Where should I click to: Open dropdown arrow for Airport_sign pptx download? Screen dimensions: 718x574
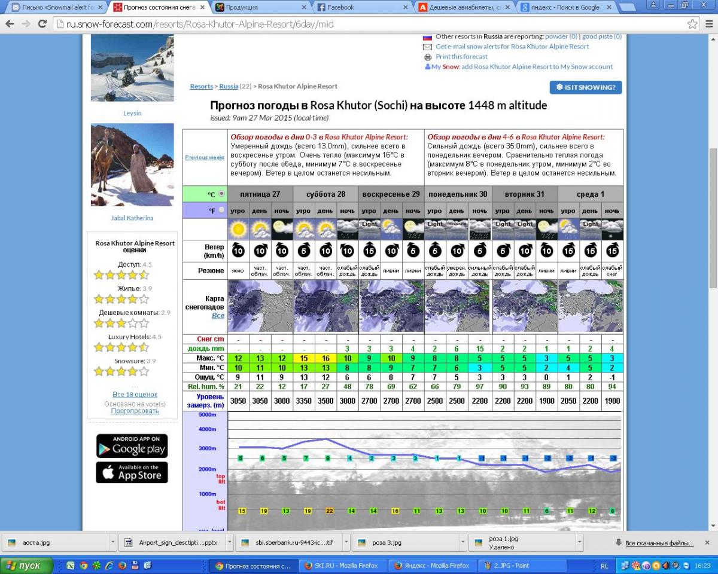(x=230, y=543)
